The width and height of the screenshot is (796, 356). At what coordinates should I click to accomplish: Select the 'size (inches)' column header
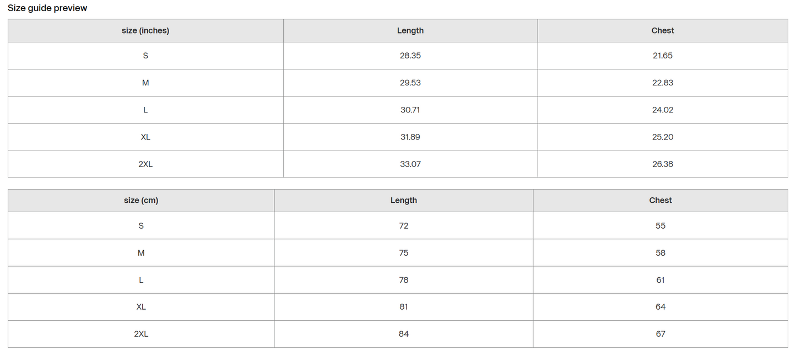coord(145,31)
